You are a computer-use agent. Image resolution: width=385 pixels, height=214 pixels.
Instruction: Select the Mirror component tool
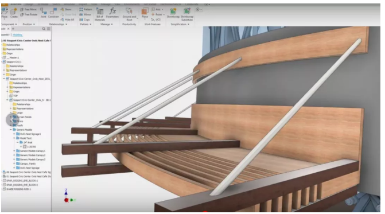click(x=85, y=14)
